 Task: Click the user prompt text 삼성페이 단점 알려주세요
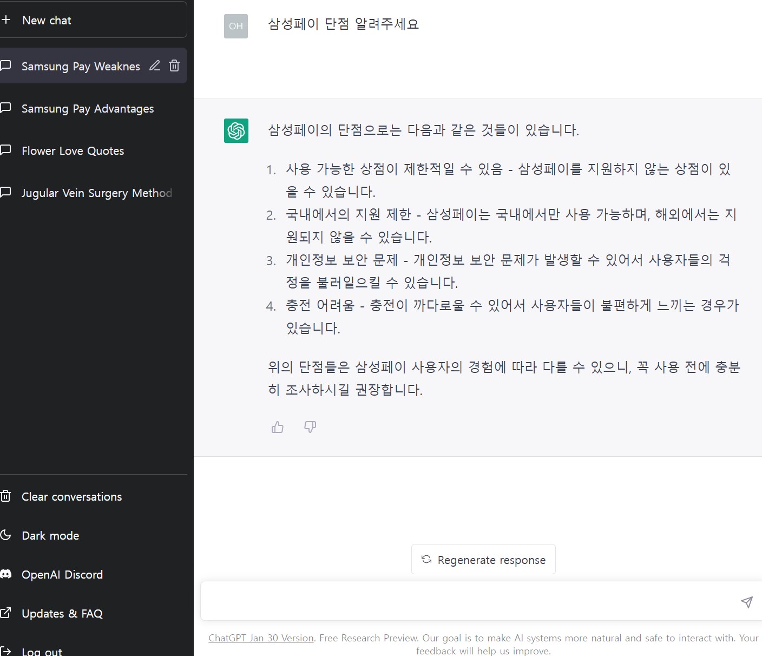pyautogui.click(x=344, y=24)
